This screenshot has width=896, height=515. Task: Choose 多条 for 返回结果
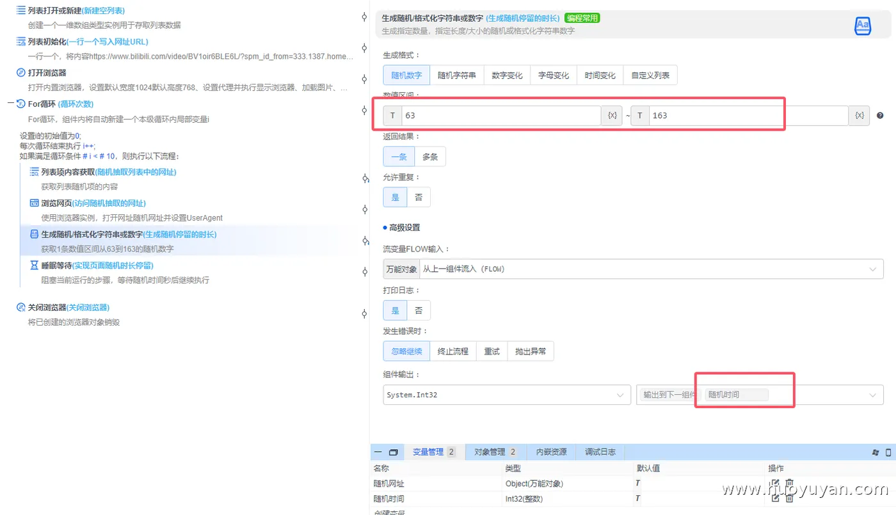point(430,157)
